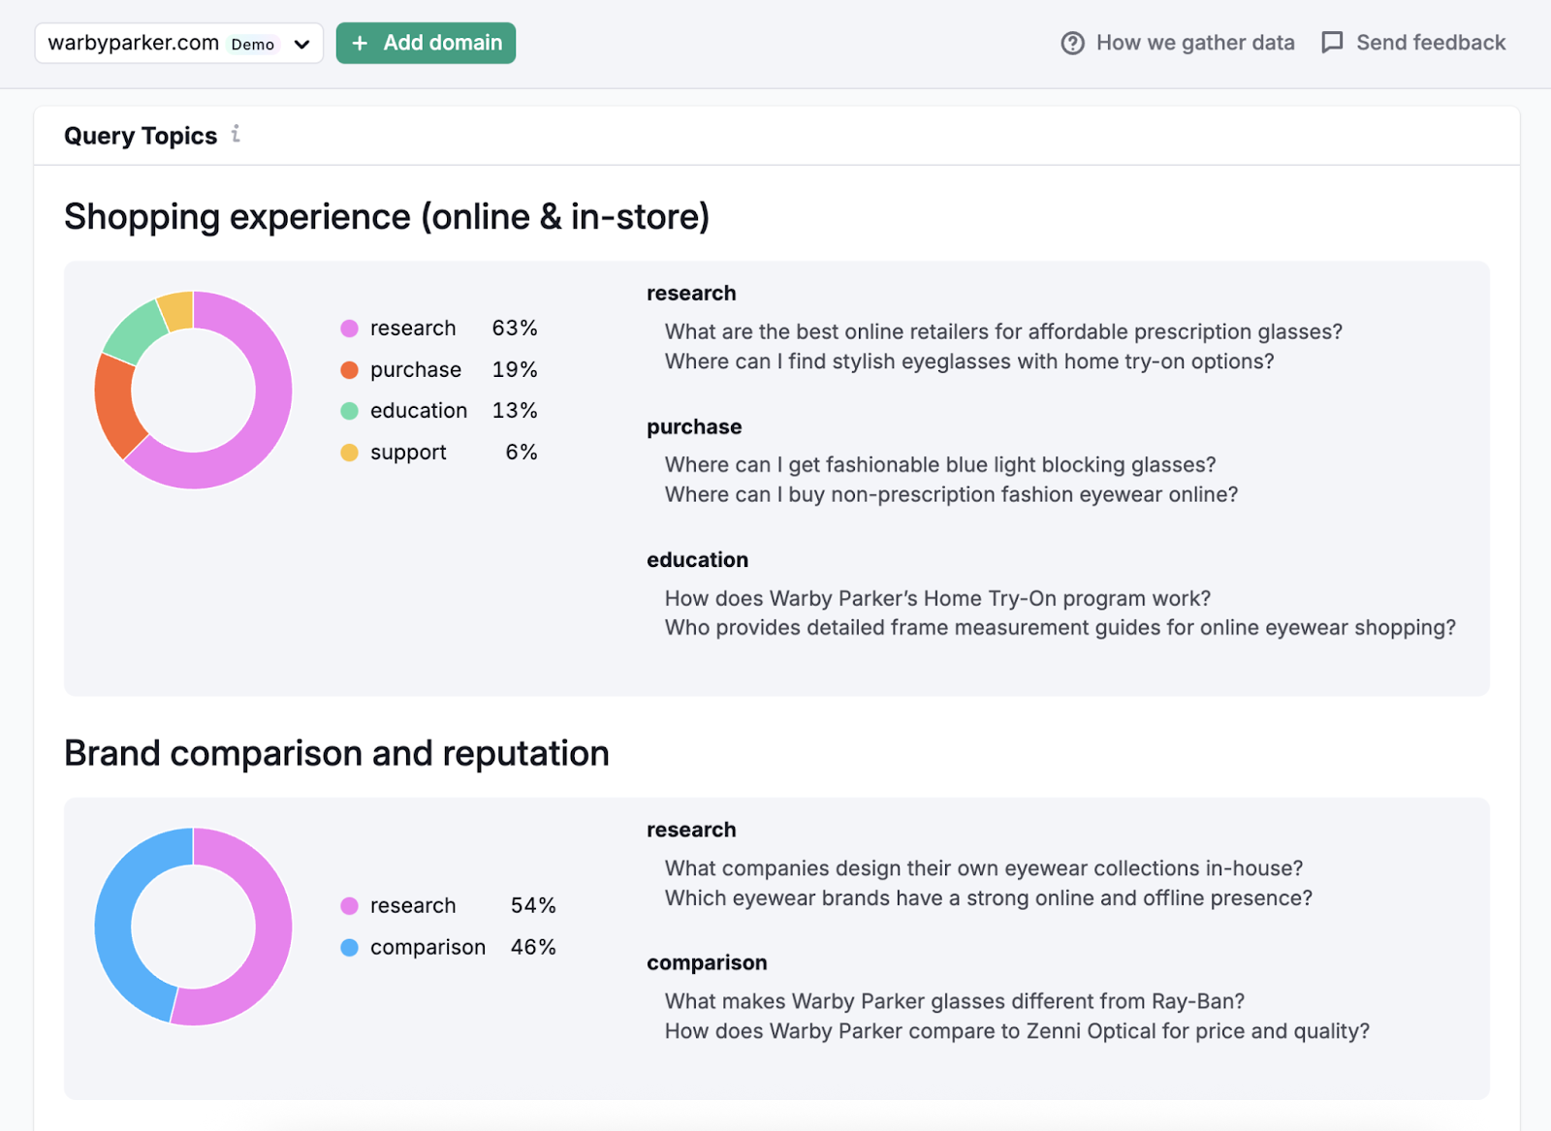
Task: Click the green education legend dot
Action: 349,410
